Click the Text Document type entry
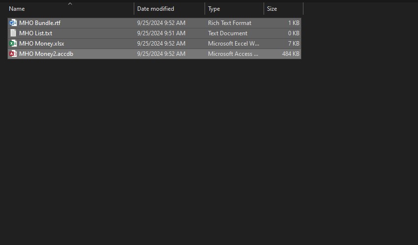This screenshot has height=245, width=418. pyautogui.click(x=228, y=33)
